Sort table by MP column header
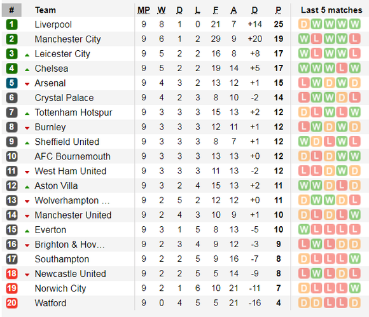Screen dimensions: 369x317 144,10
